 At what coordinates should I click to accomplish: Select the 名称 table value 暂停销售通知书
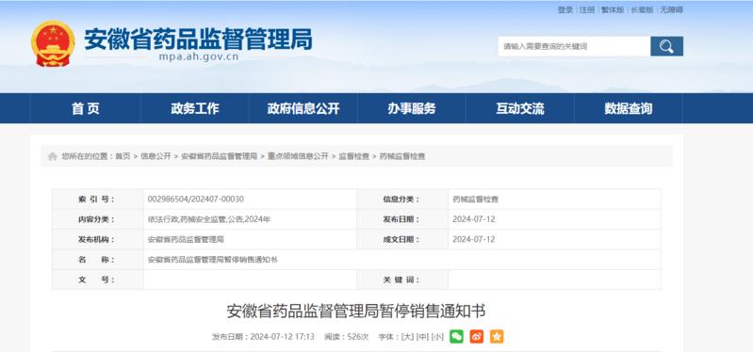tap(212, 260)
